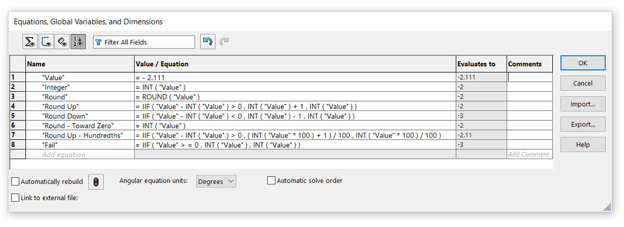Screen dimensions: 624x227
Task: Click the rebuild traffic light icon
Action: [x=96, y=182]
